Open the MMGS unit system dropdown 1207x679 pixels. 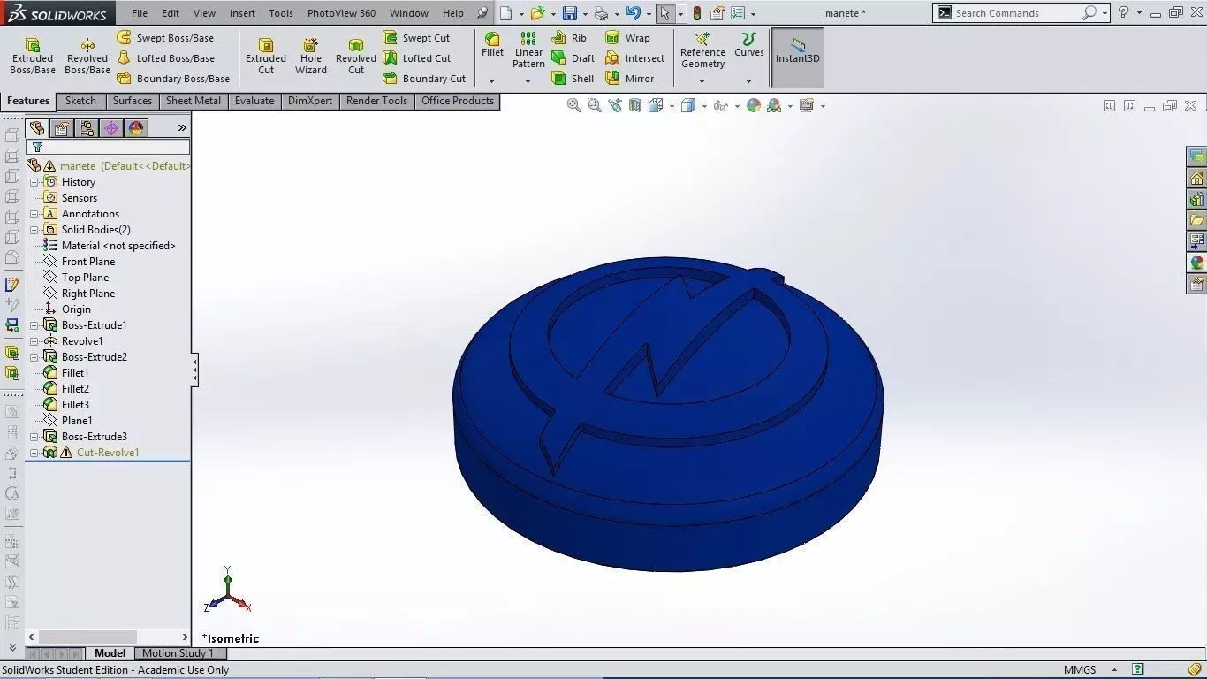[x=1113, y=670]
